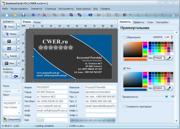Browse logo file with folder icon

click(x=40, y=120)
